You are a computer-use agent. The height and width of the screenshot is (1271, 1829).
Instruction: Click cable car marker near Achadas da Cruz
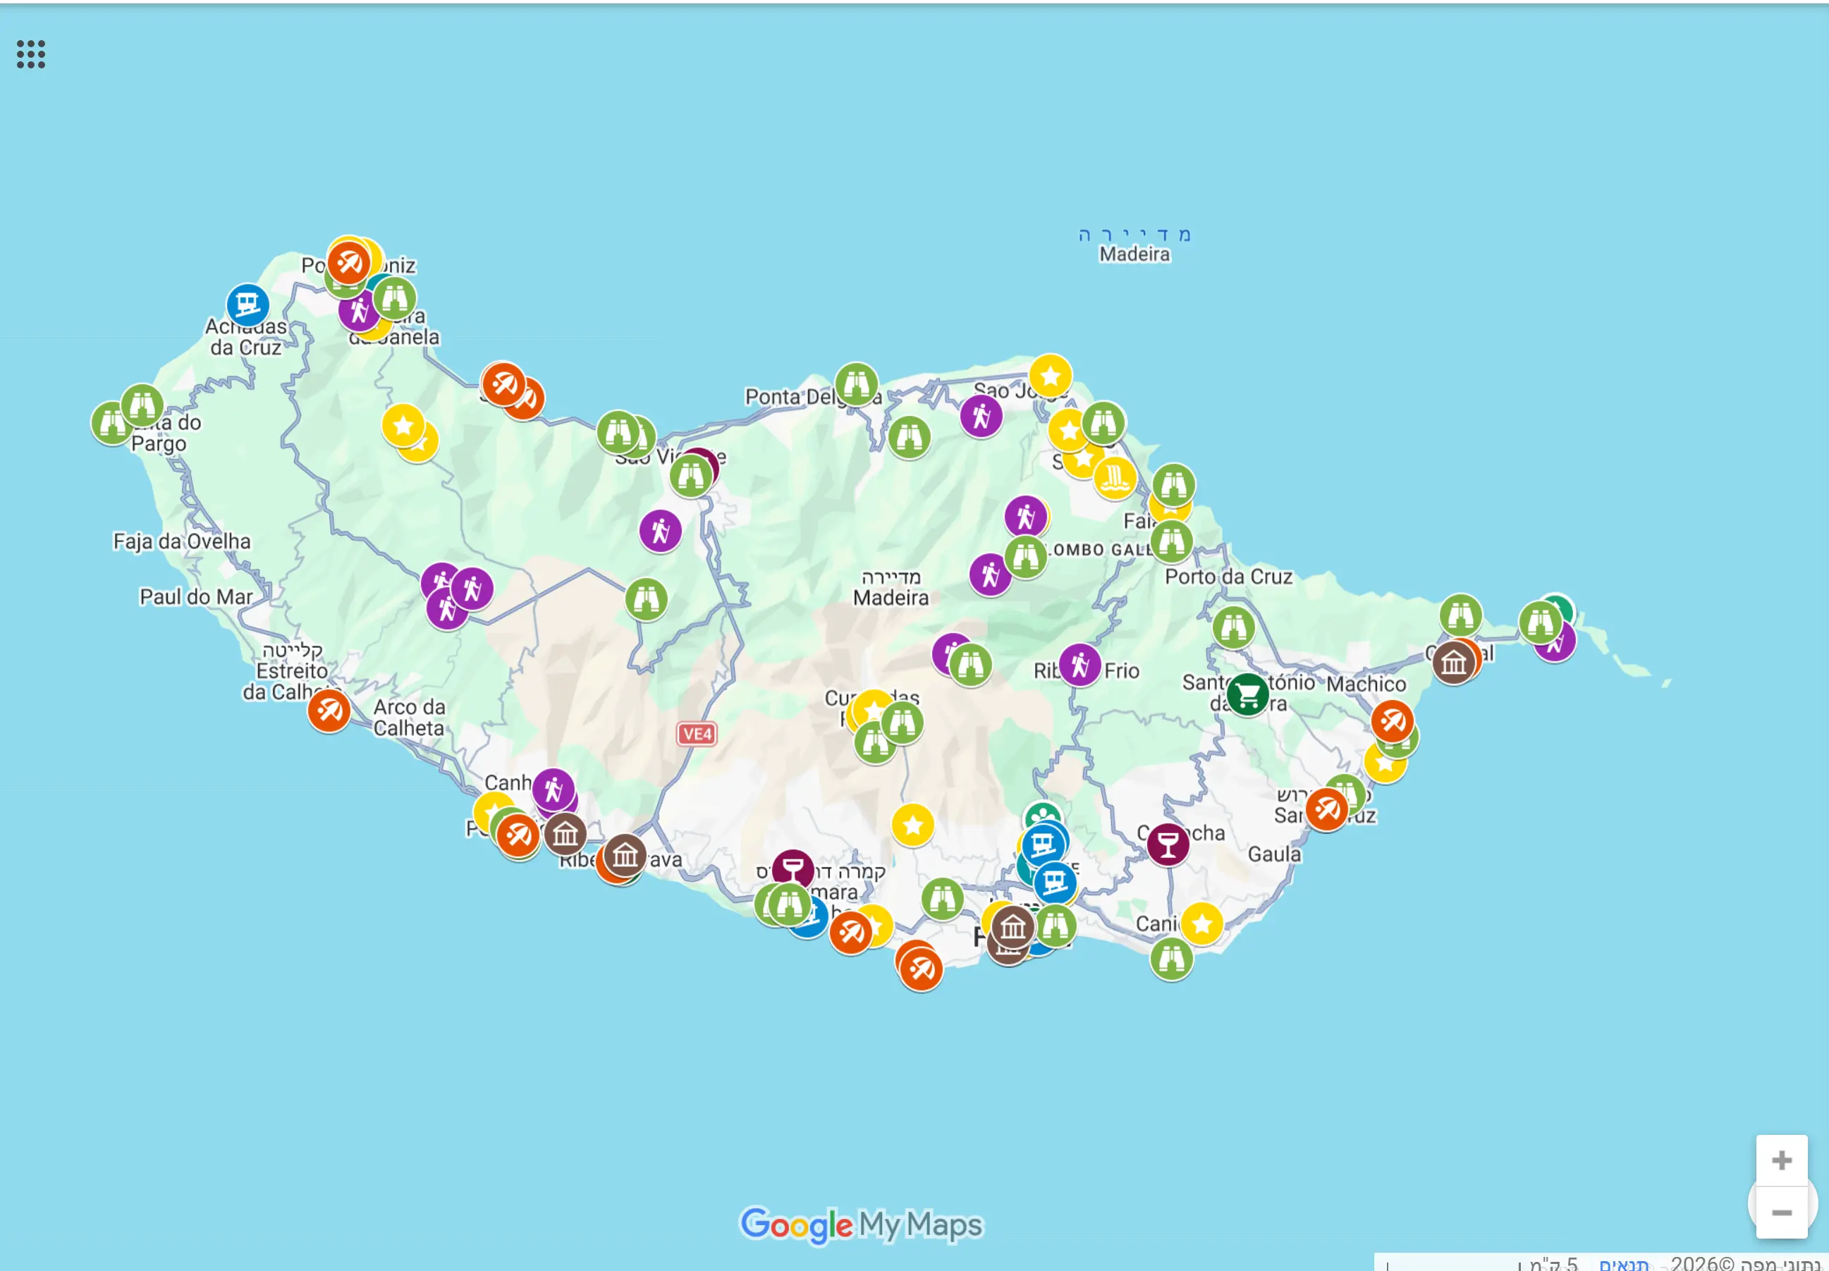pyautogui.click(x=247, y=305)
